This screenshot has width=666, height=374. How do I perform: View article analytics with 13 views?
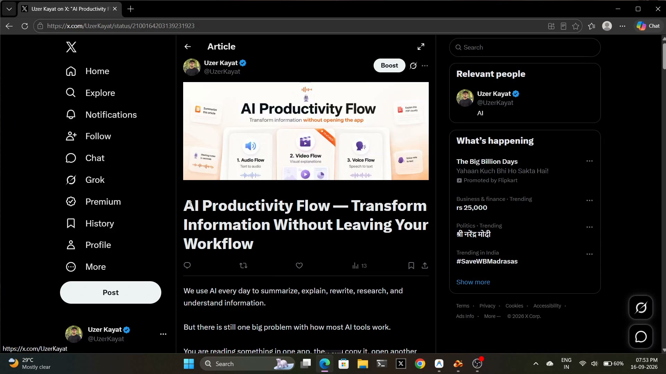coord(359,266)
